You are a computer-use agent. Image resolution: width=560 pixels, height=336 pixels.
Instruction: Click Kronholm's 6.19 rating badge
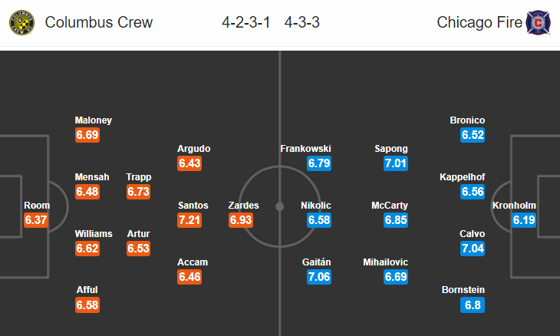pos(524,220)
